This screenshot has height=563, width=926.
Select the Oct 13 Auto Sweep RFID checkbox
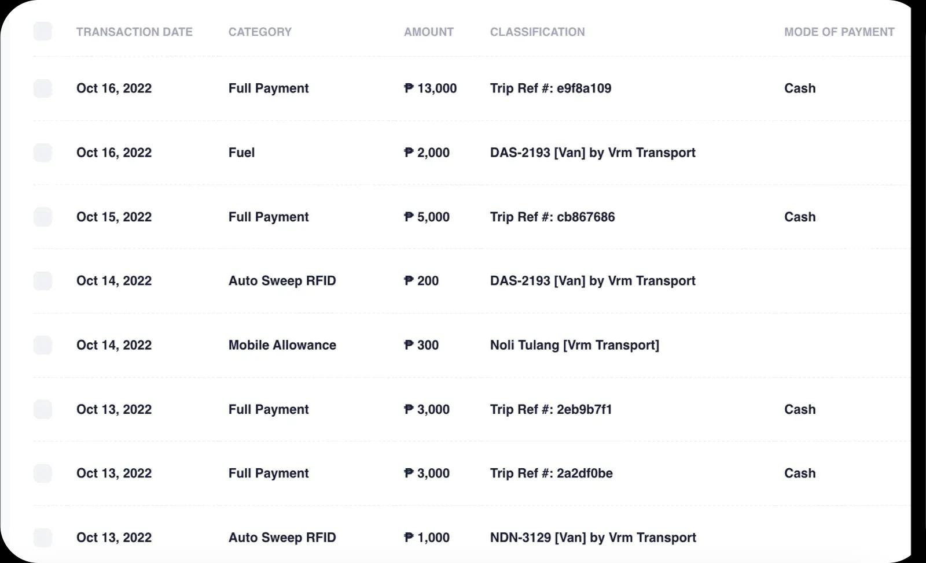point(43,538)
